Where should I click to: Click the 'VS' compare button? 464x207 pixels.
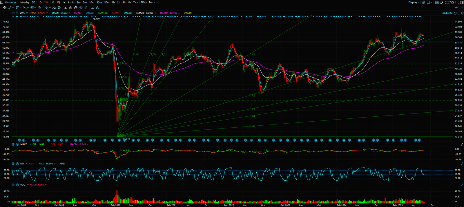click(x=452, y=2)
